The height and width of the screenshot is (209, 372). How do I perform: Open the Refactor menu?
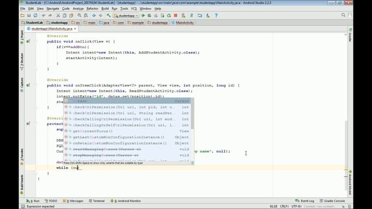[92, 9]
